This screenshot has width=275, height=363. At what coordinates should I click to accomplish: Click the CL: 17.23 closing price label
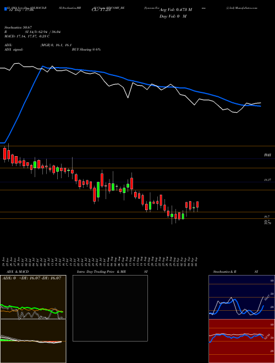(x=101, y=10)
